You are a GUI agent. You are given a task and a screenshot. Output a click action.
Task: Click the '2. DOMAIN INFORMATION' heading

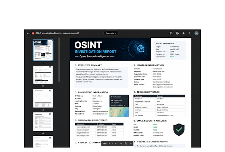click(x=149, y=65)
